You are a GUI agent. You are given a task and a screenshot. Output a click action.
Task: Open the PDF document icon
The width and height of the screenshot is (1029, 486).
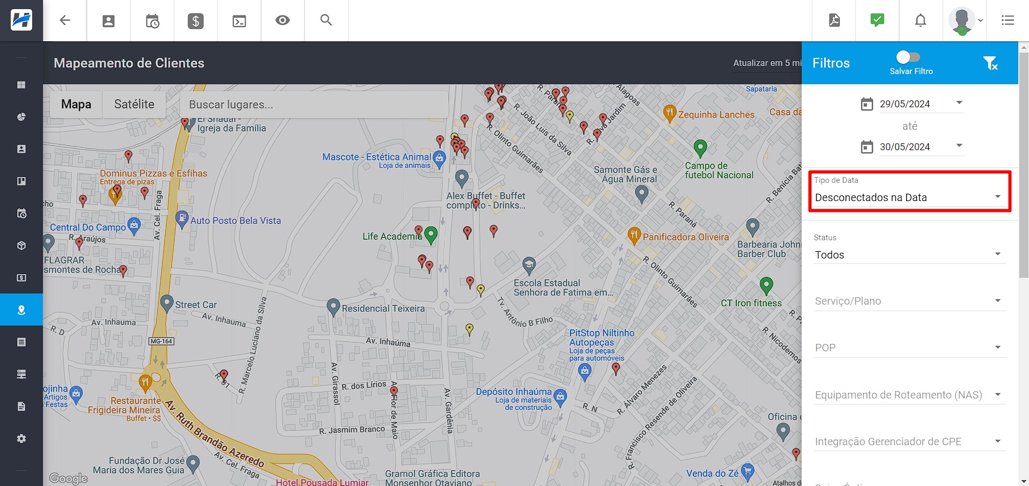coord(834,20)
